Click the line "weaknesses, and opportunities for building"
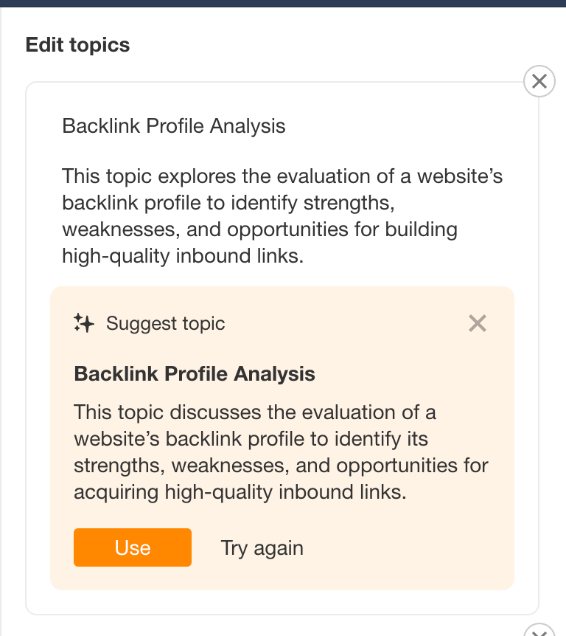This screenshot has height=636, width=566. click(x=259, y=229)
